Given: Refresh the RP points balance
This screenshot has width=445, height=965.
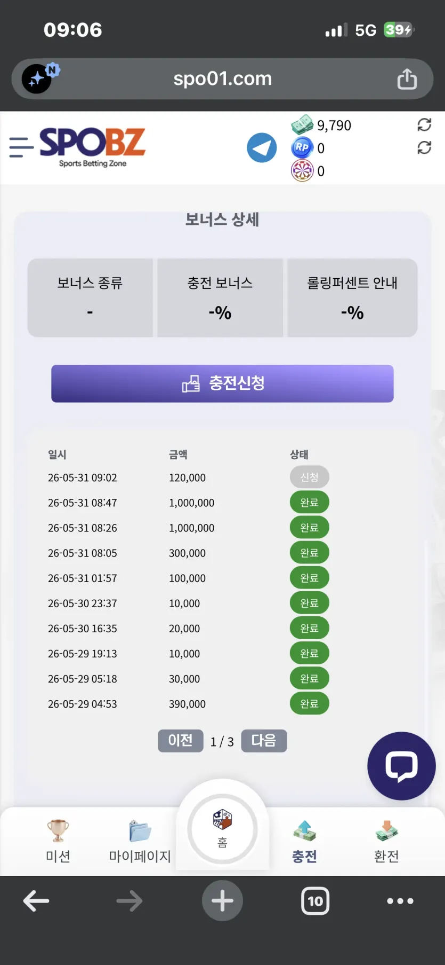Looking at the screenshot, I should pos(424,147).
